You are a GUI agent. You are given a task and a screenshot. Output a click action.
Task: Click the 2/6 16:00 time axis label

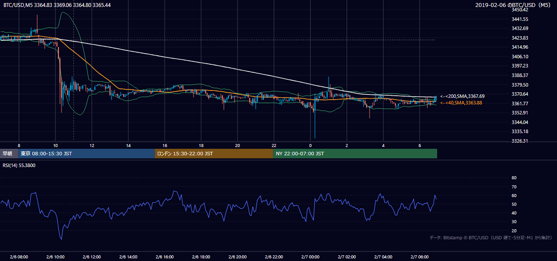click(165, 257)
